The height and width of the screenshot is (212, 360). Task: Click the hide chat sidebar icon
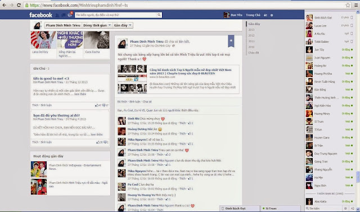(353, 208)
